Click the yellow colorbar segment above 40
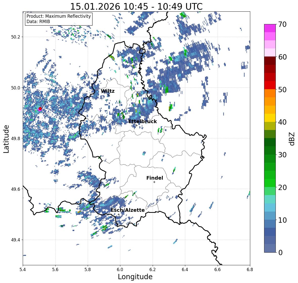The image size is (298, 283). point(270,118)
